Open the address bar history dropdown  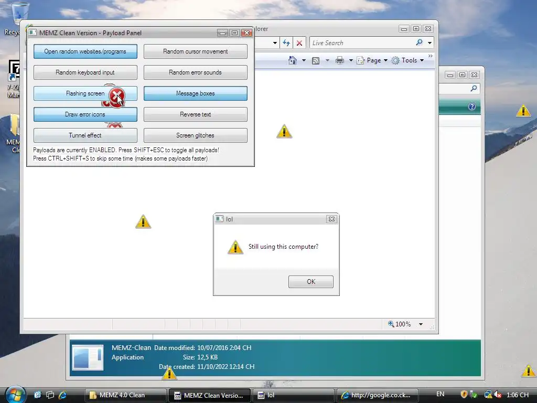pos(275,43)
